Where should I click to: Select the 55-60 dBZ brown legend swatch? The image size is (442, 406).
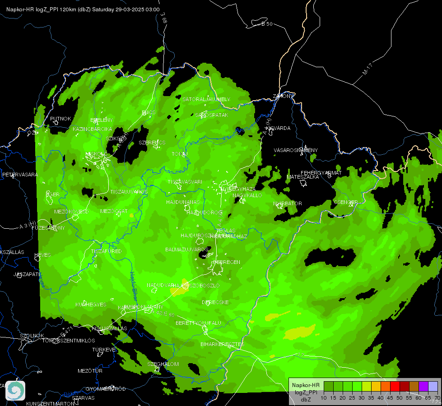point(414,387)
